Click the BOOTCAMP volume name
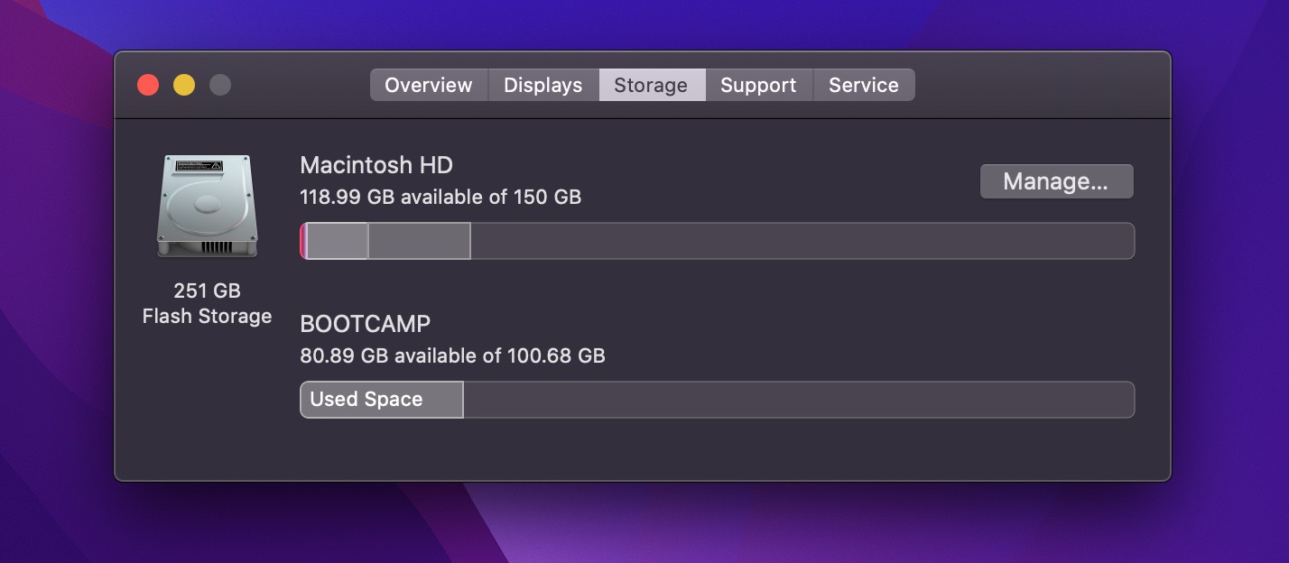 [x=366, y=324]
